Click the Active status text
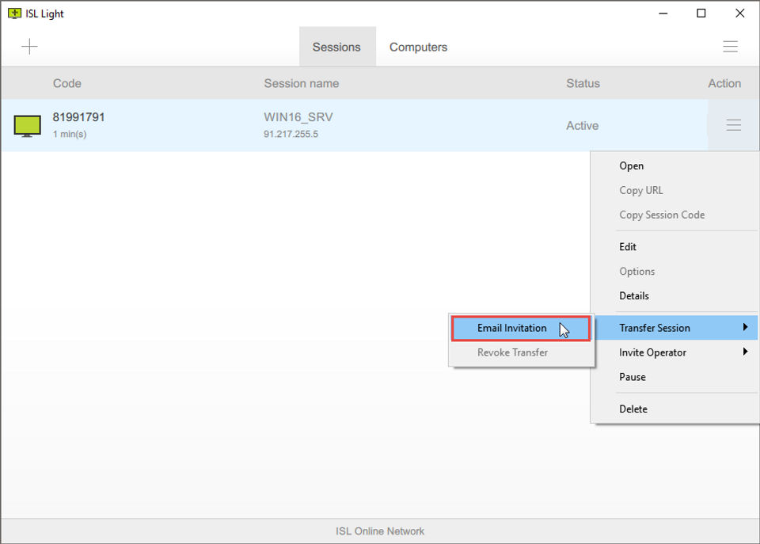 [x=582, y=126]
